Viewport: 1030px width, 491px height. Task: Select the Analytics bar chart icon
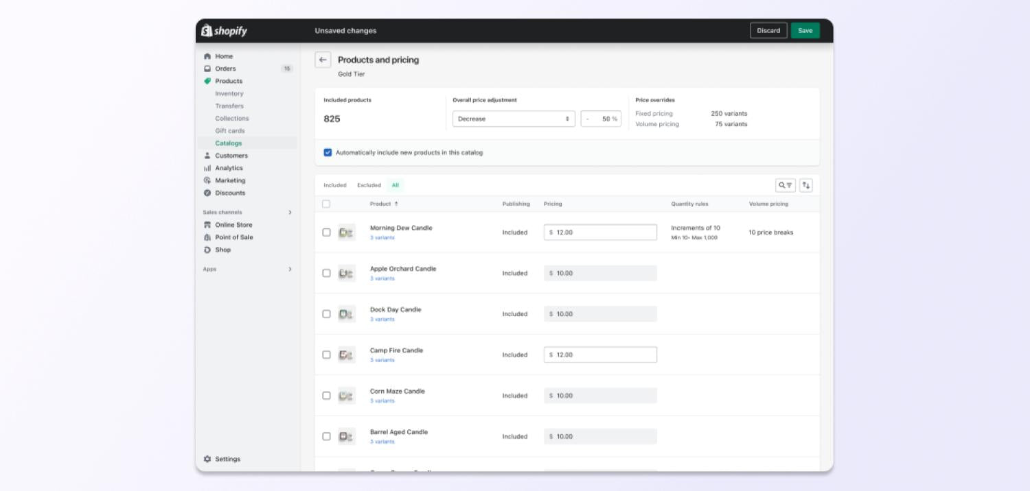coord(207,167)
